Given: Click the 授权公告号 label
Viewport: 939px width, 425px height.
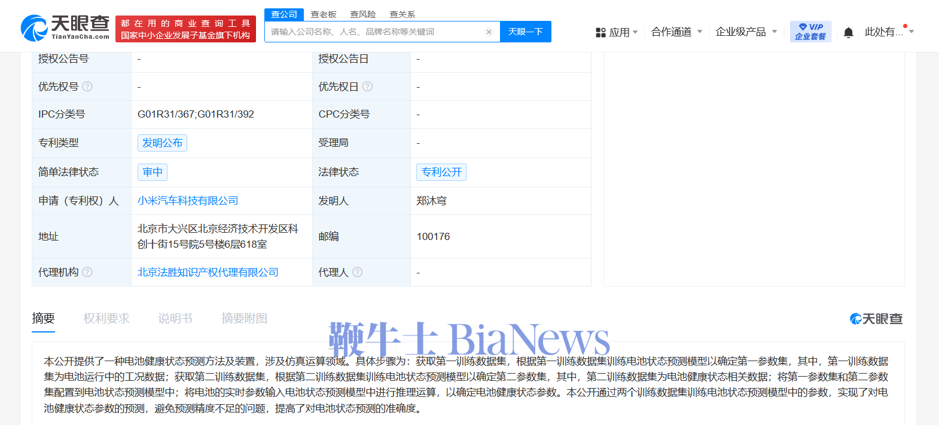Looking at the screenshot, I should [x=63, y=58].
